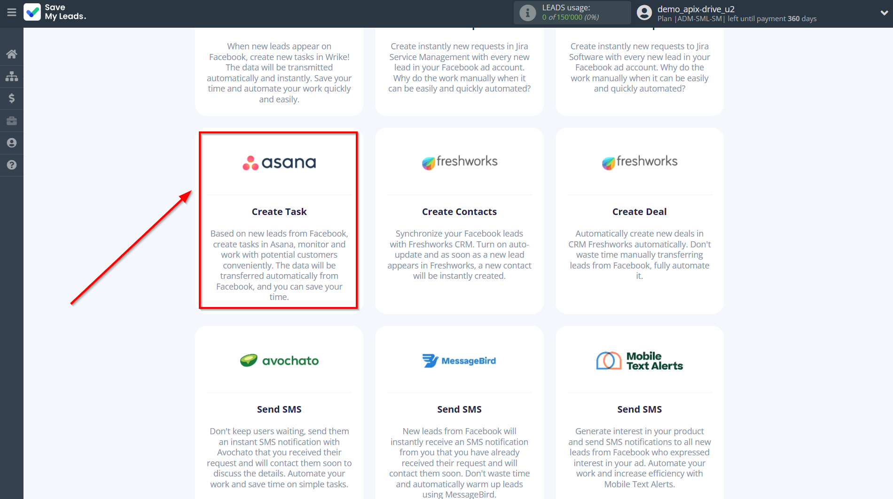Choose MessageBird logo on Send SMS card
Viewport: 893px width, 499px height.
[459, 361]
